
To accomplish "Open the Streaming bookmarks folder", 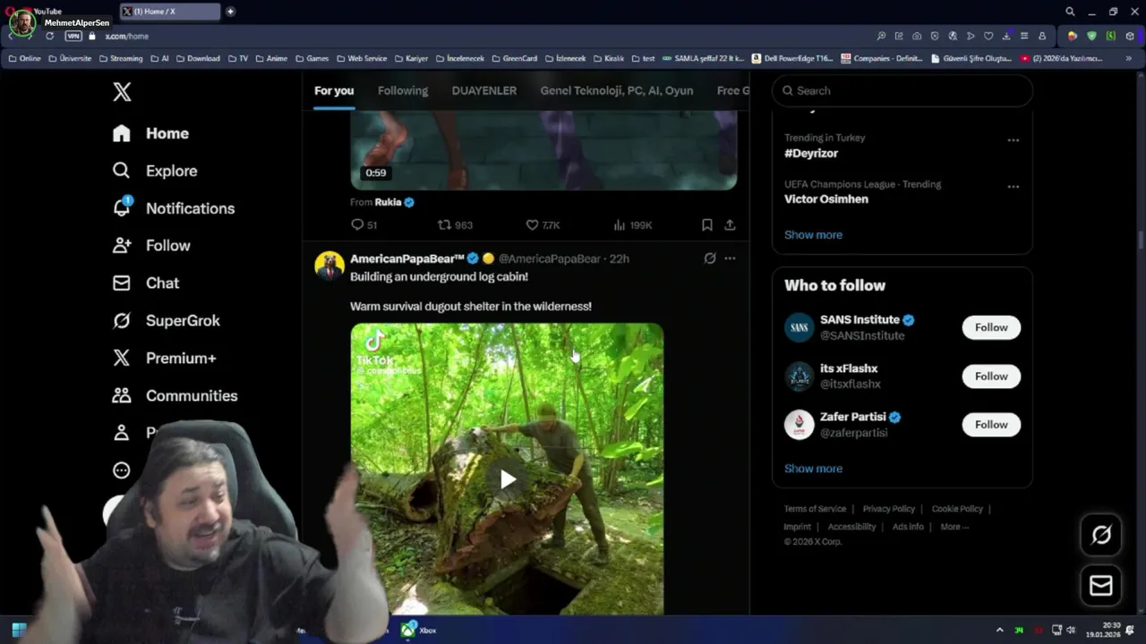I will (x=121, y=58).
